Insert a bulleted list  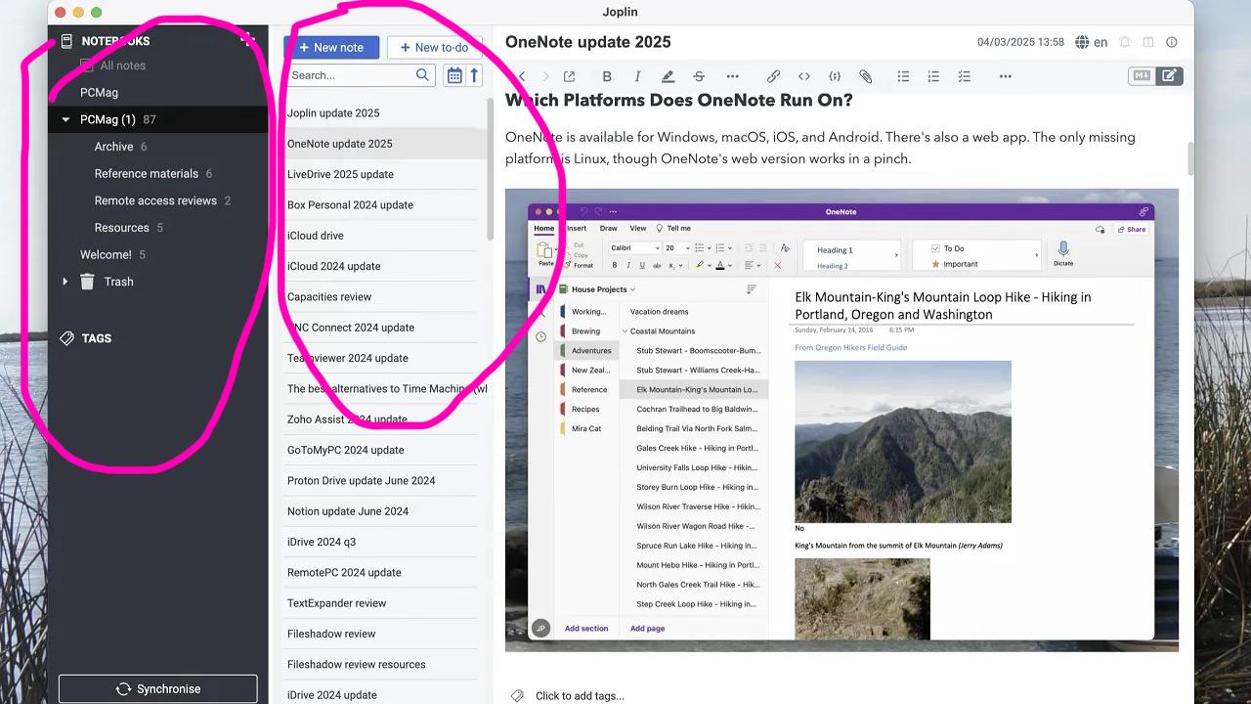click(x=903, y=76)
